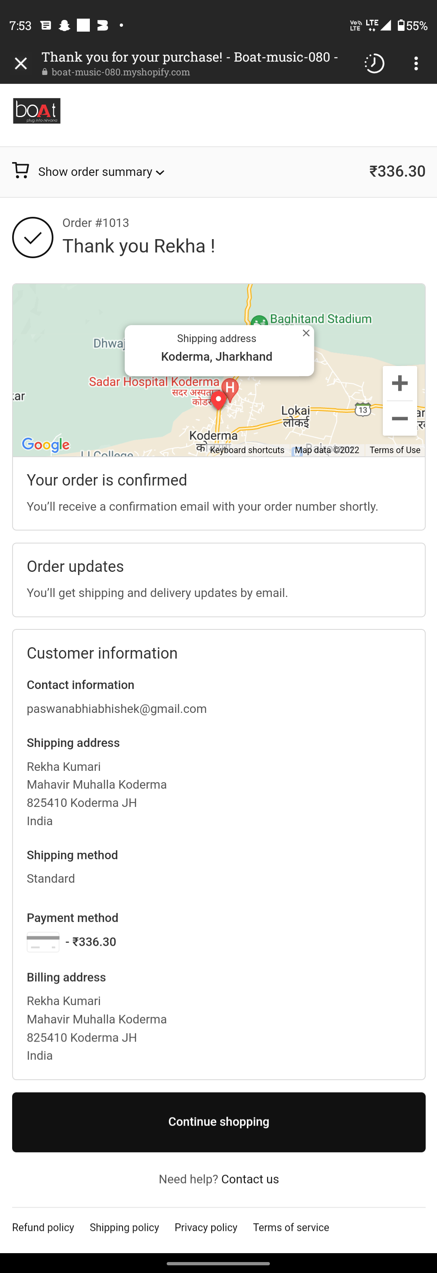Open map Terms of Use link
437x1273 pixels.
click(x=395, y=450)
